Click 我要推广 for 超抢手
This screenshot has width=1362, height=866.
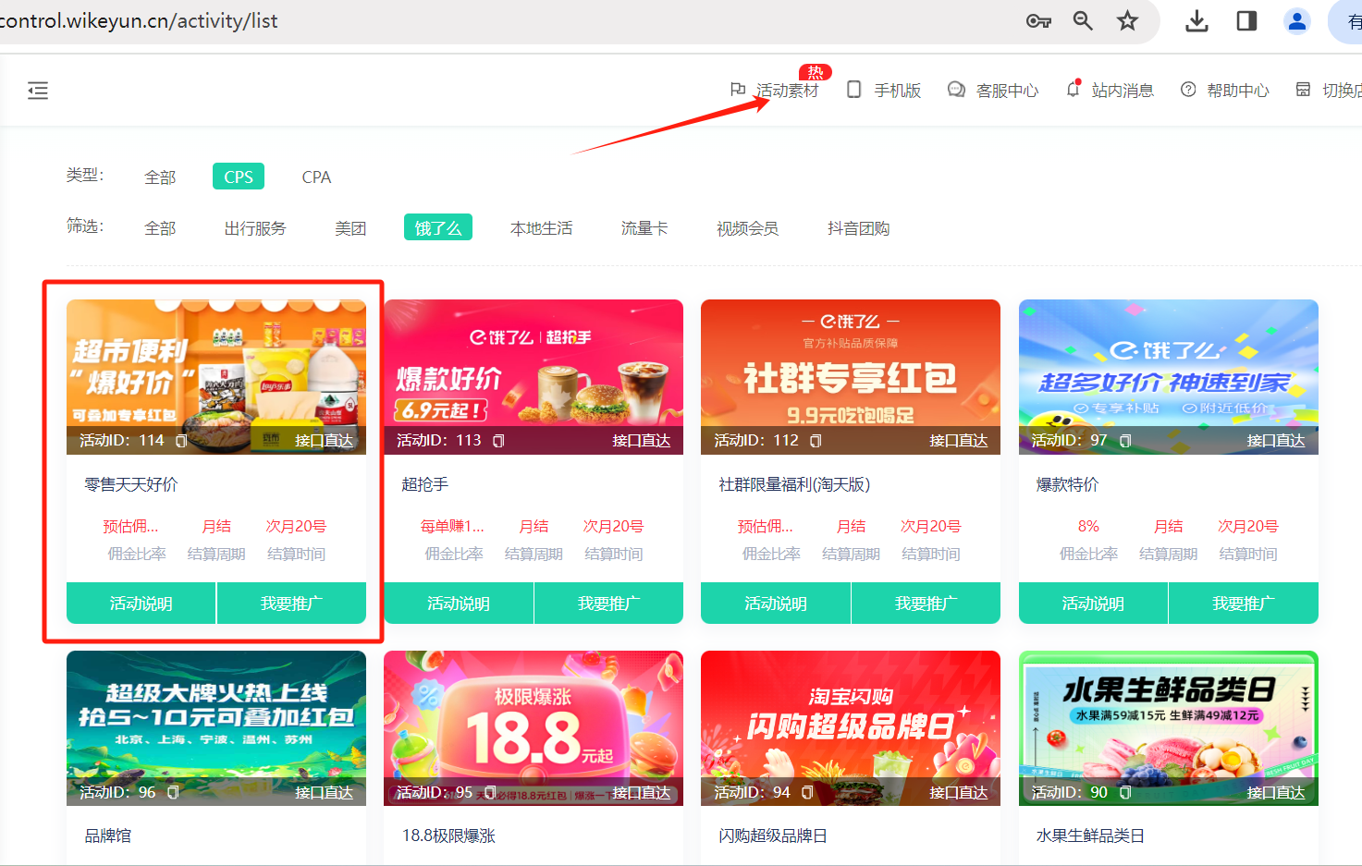tap(609, 604)
